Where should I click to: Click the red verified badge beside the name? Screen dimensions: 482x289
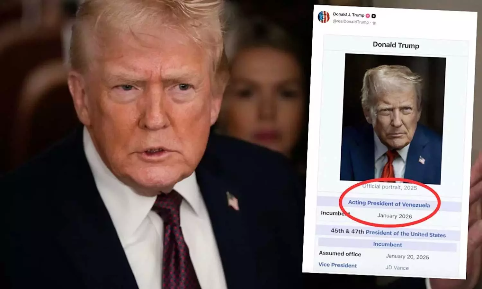click(368, 15)
